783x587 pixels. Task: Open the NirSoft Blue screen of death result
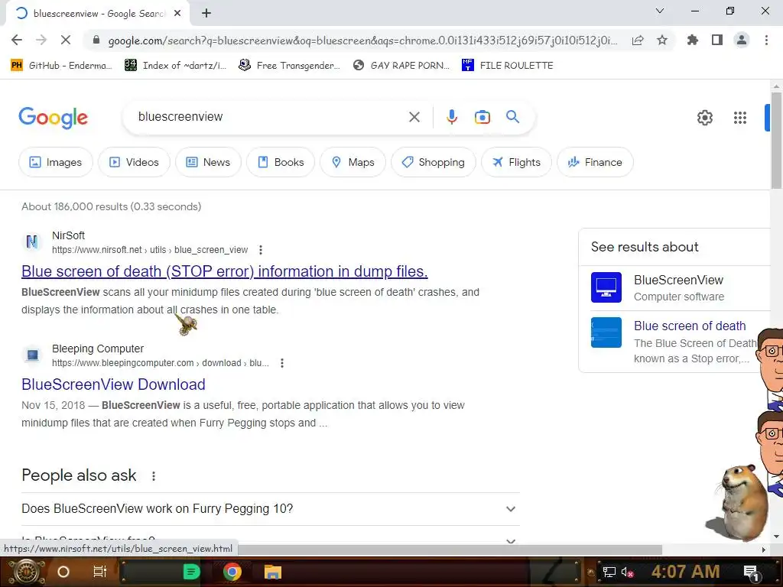pos(225,271)
